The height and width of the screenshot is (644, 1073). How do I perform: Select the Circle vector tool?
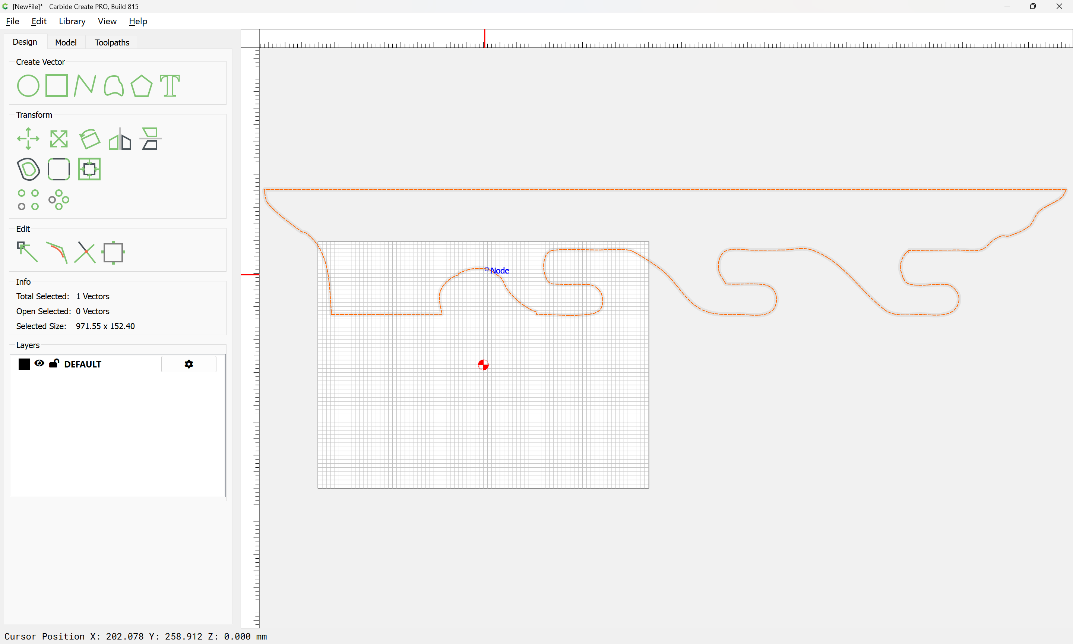(28, 85)
